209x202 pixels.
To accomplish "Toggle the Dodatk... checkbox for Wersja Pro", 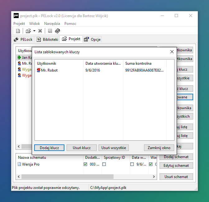I will [85, 164].
